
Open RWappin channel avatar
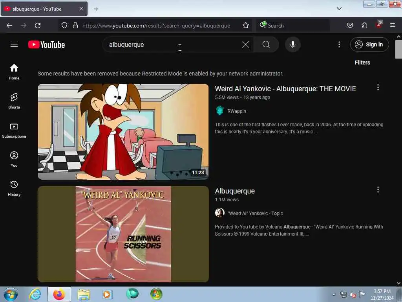pos(220,110)
